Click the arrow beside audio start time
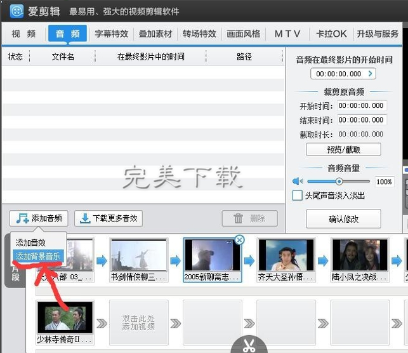The height and width of the screenshot is (353, 408). tap(371, 74)
